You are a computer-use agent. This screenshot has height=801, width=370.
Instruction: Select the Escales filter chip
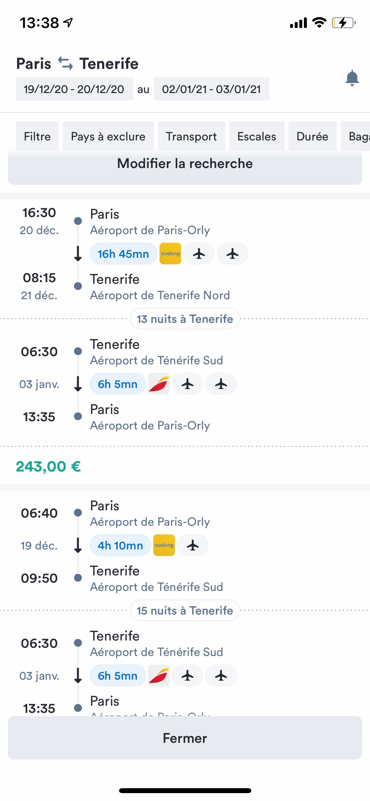coord(257,136)
